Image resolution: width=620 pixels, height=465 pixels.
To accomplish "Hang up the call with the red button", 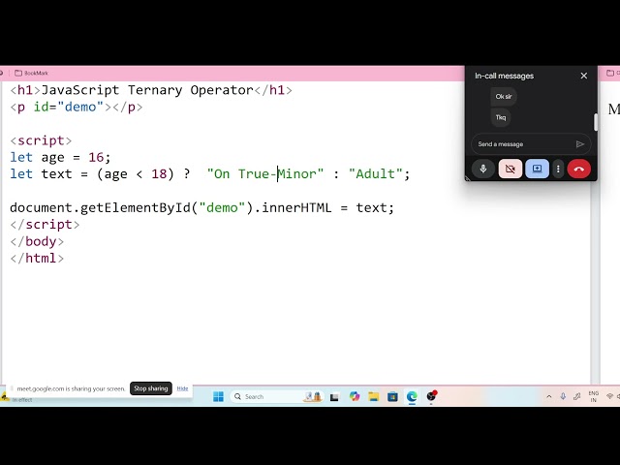I will (x=579, y=169).
